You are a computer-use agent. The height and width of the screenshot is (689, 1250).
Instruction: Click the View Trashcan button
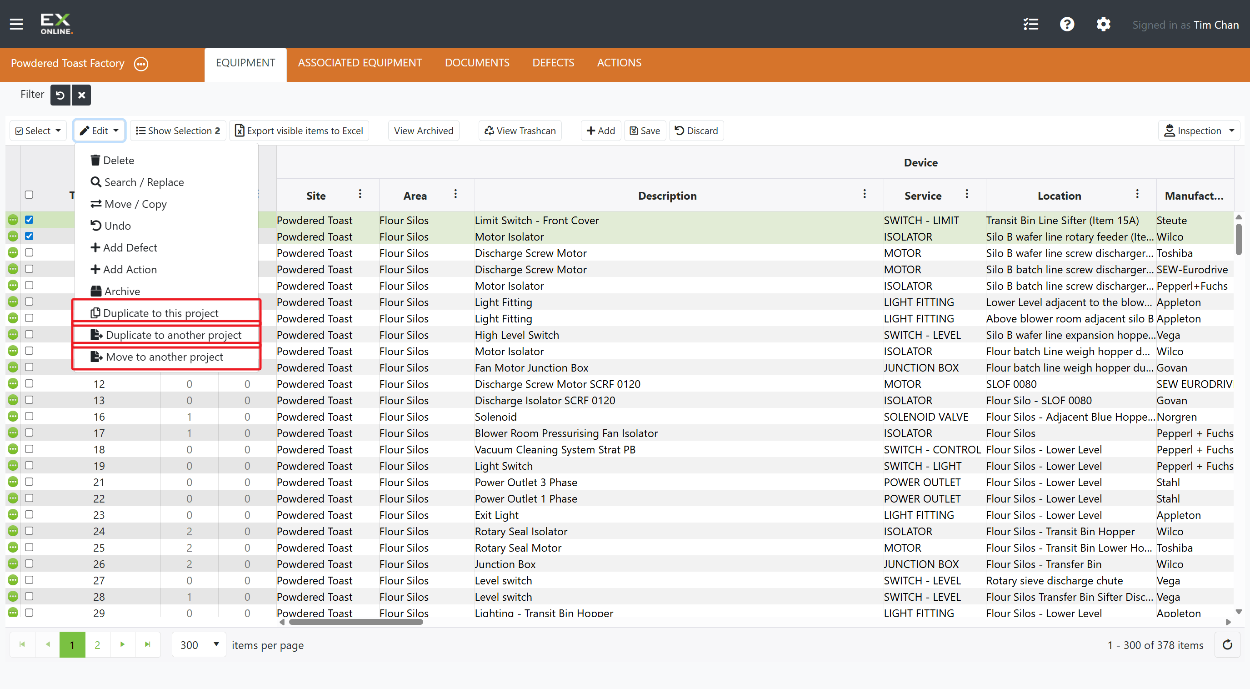point(520,131)
